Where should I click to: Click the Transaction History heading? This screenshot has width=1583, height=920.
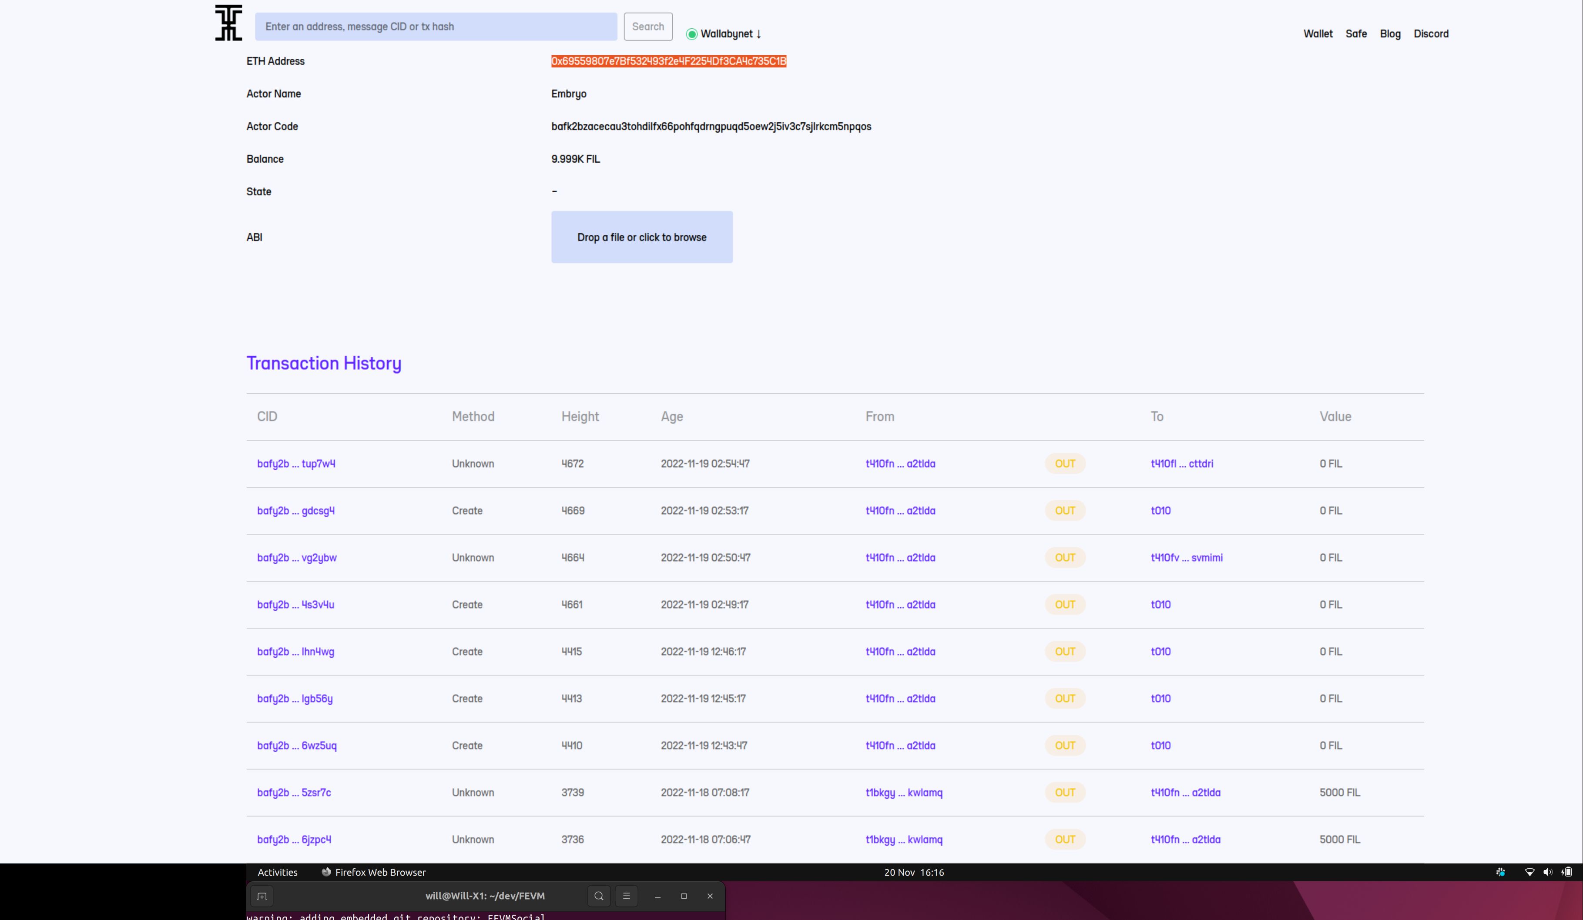tap(323, 363)
